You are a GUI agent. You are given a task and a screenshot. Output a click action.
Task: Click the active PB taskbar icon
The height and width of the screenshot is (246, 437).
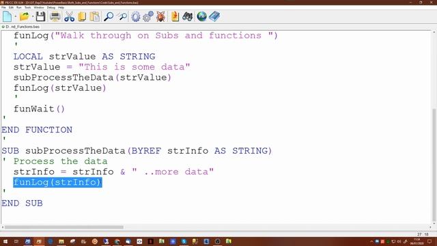click(39, 241)
